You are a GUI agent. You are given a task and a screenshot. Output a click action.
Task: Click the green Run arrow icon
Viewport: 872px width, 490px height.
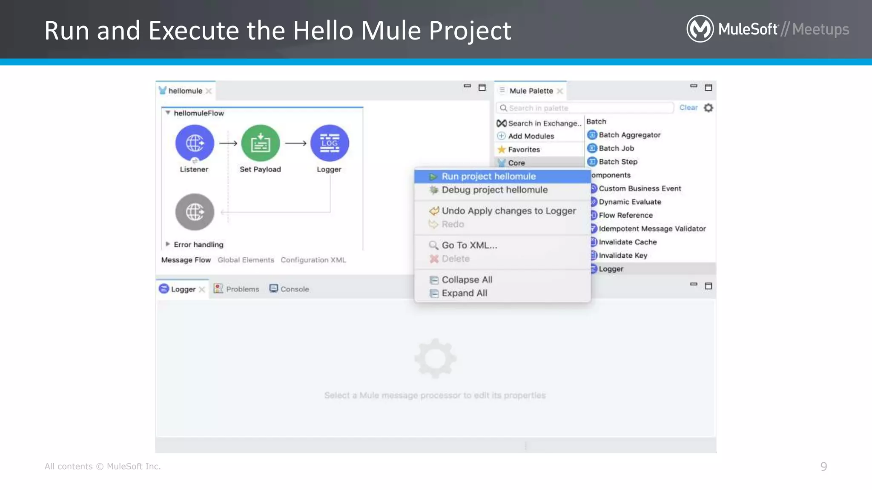433,177
